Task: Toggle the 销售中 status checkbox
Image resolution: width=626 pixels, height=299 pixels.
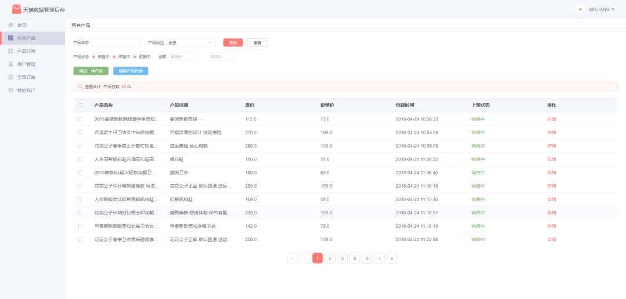Action: click(x=93, y=57)
